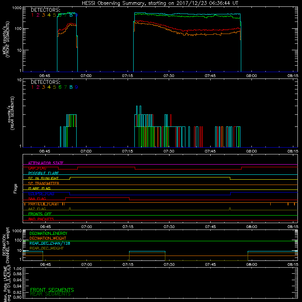Click 07:00 tick under the Flags panel

(86, 227)
